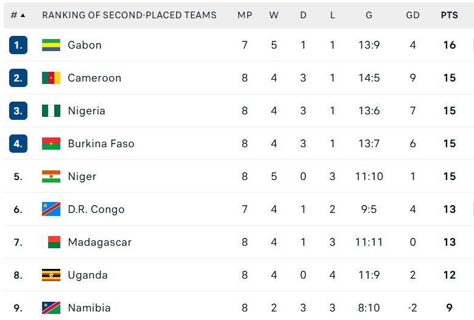Click the Nigeria flag icon
The width and height of the screenshot is (474, 320).
point(51,111)
